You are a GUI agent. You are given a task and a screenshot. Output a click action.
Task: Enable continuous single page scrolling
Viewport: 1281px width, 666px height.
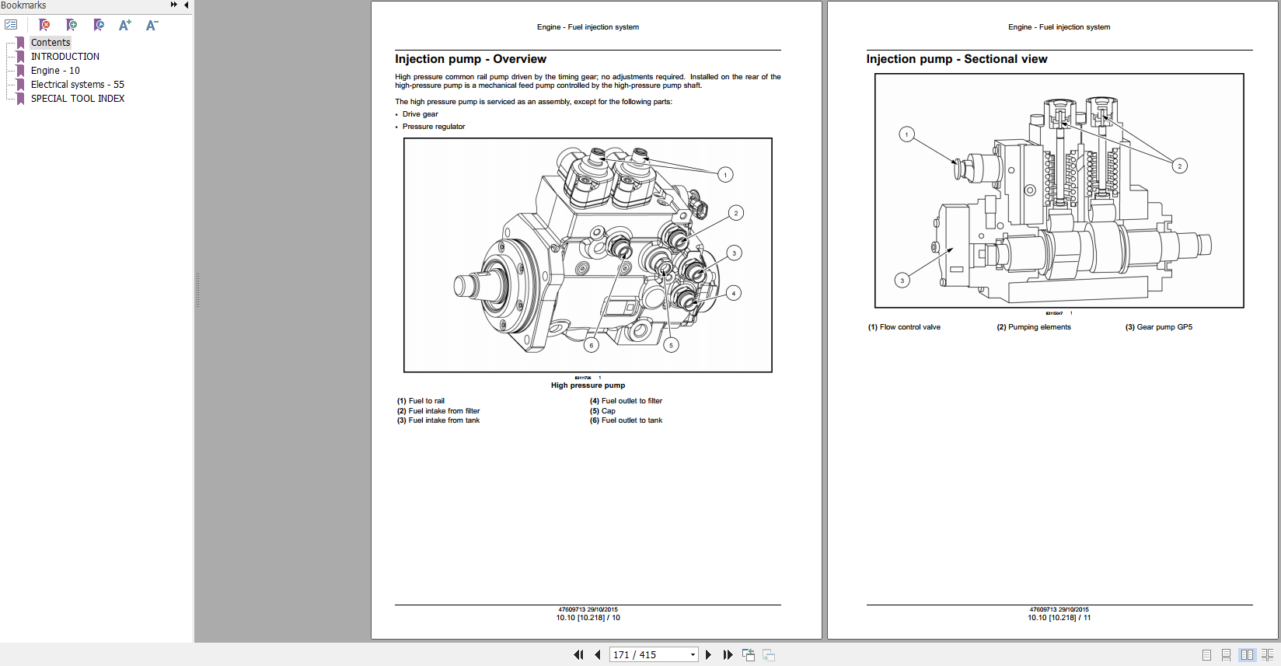click(x=1226, y=655)
